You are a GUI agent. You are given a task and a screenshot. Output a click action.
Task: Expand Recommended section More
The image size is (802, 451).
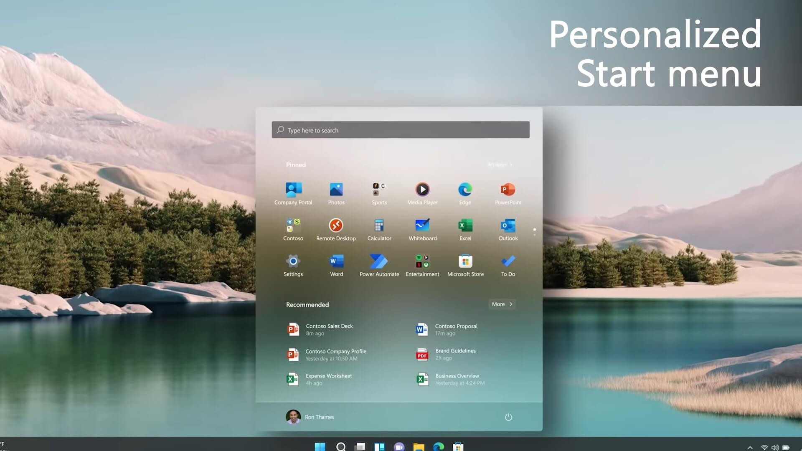(x=501, y=304)
